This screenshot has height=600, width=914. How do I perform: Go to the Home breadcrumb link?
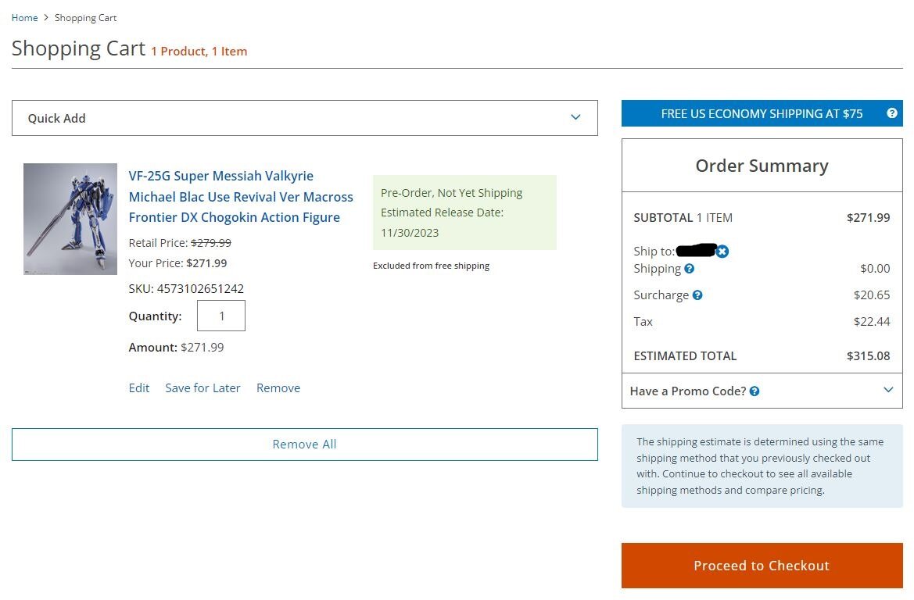click(24, 17)
